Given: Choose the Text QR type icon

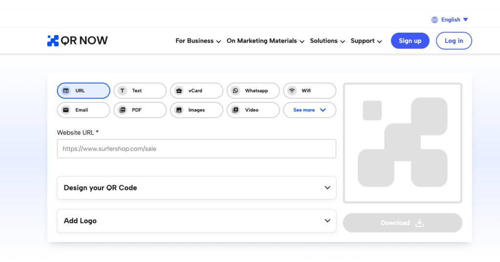Looking at the screenshot, I should coord(123,91).
